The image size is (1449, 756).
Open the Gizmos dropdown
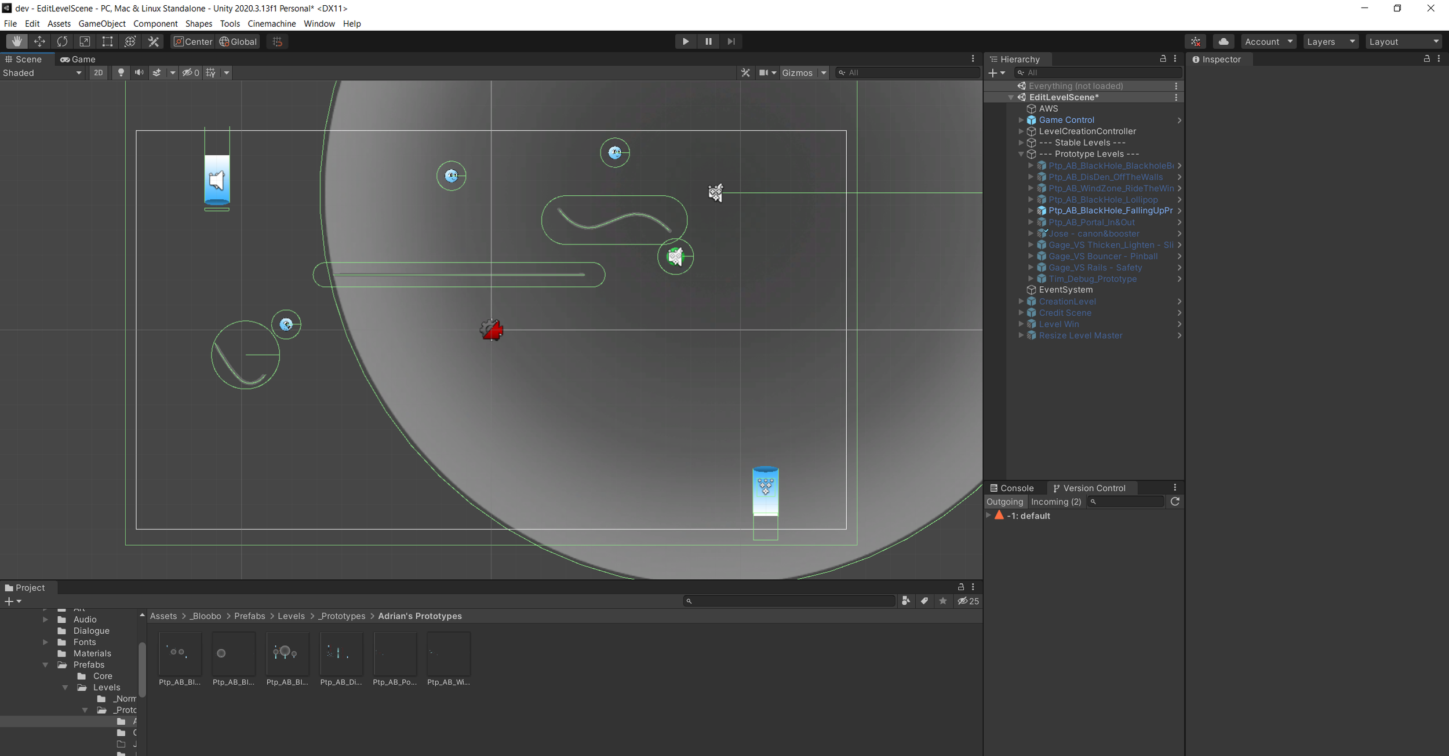[x=804, y=72]
